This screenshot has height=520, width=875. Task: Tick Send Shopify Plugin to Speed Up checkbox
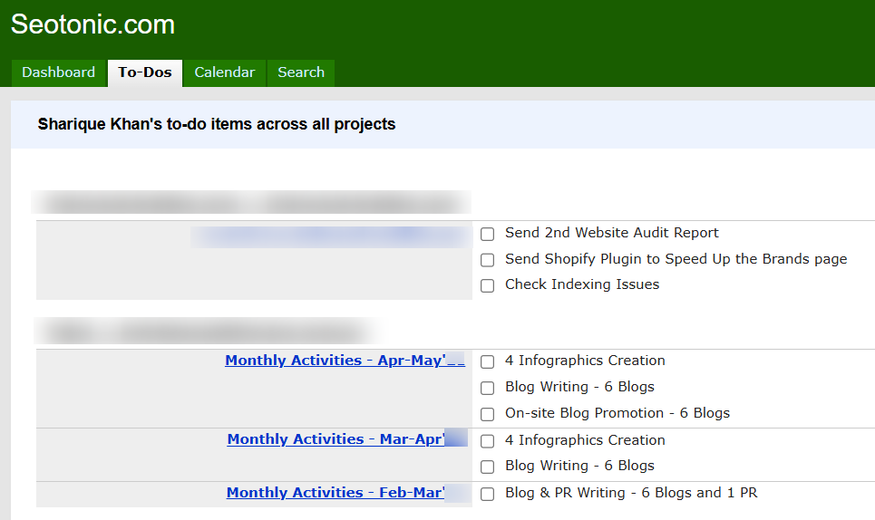point(487,260)
